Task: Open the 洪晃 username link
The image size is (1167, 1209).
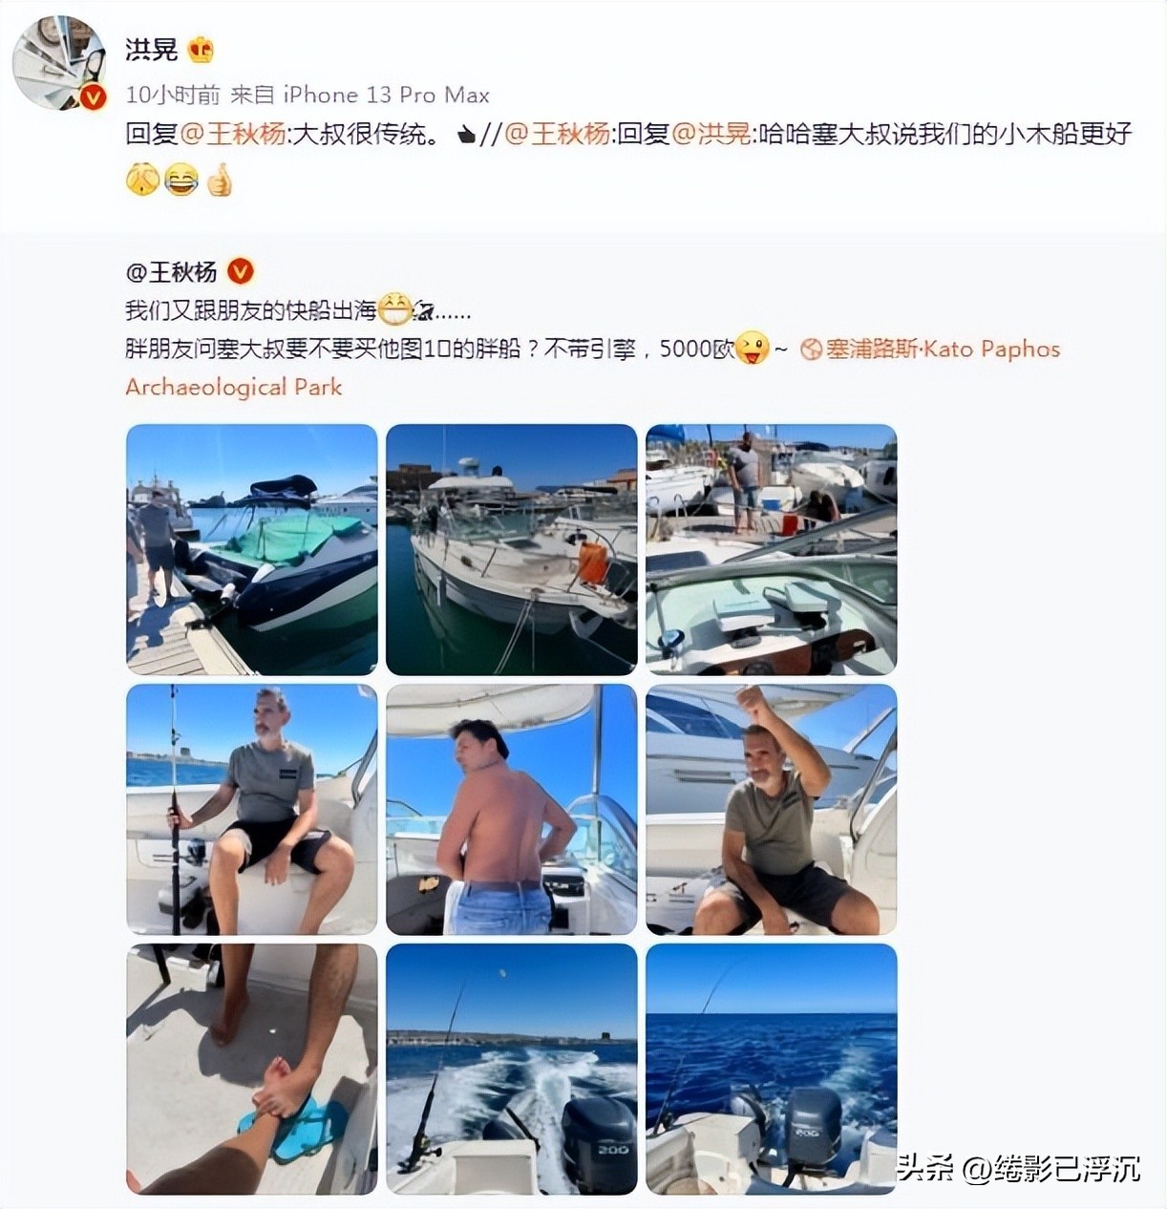Action: point(152,50)
